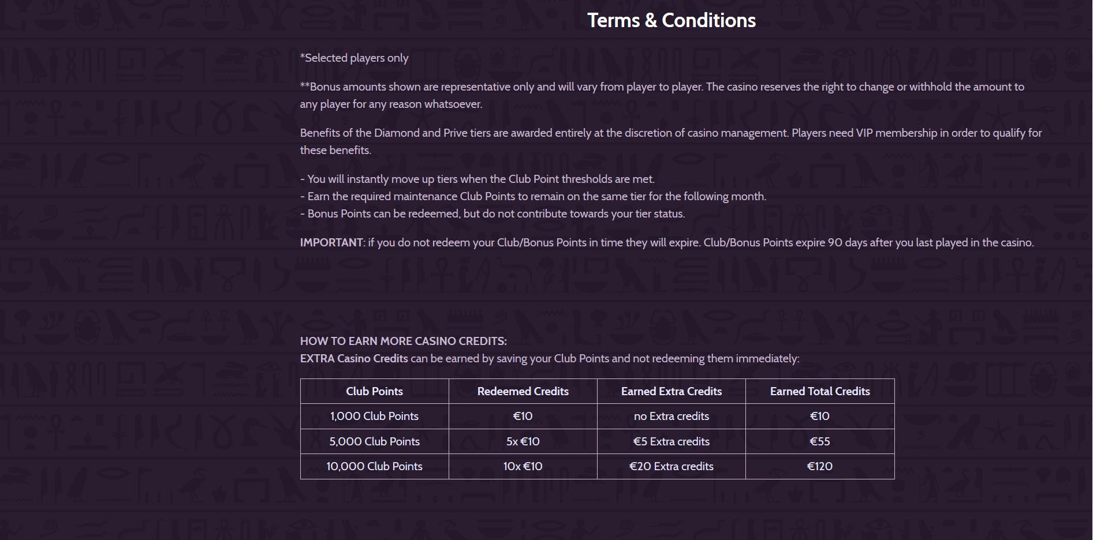The image size is (1093, 540).
Task: Click the '10,000 Club Points' table cell
Action: coord(375,466)
